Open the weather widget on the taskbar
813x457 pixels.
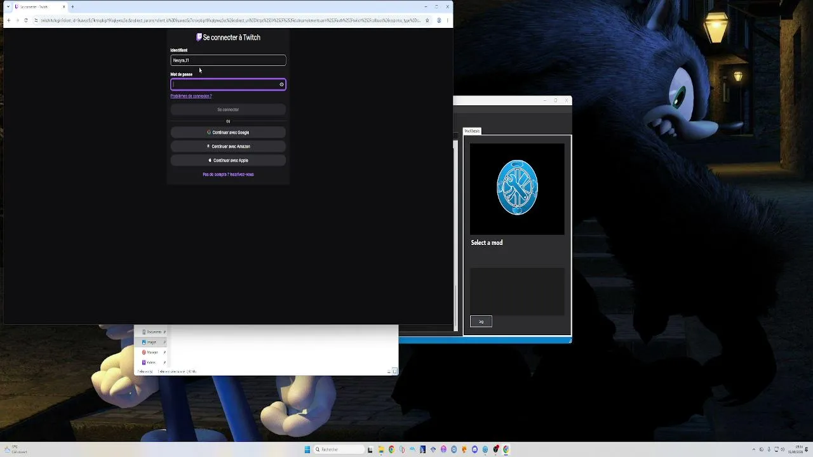pos(15,449)
